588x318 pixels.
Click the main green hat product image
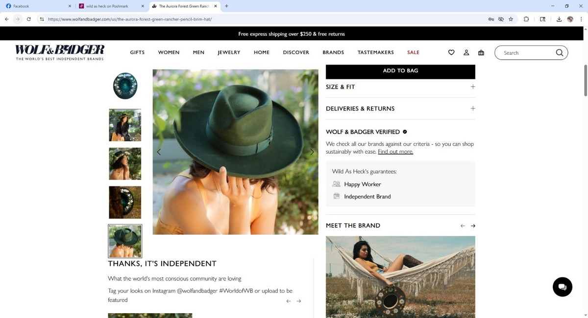tap(235, 152)
